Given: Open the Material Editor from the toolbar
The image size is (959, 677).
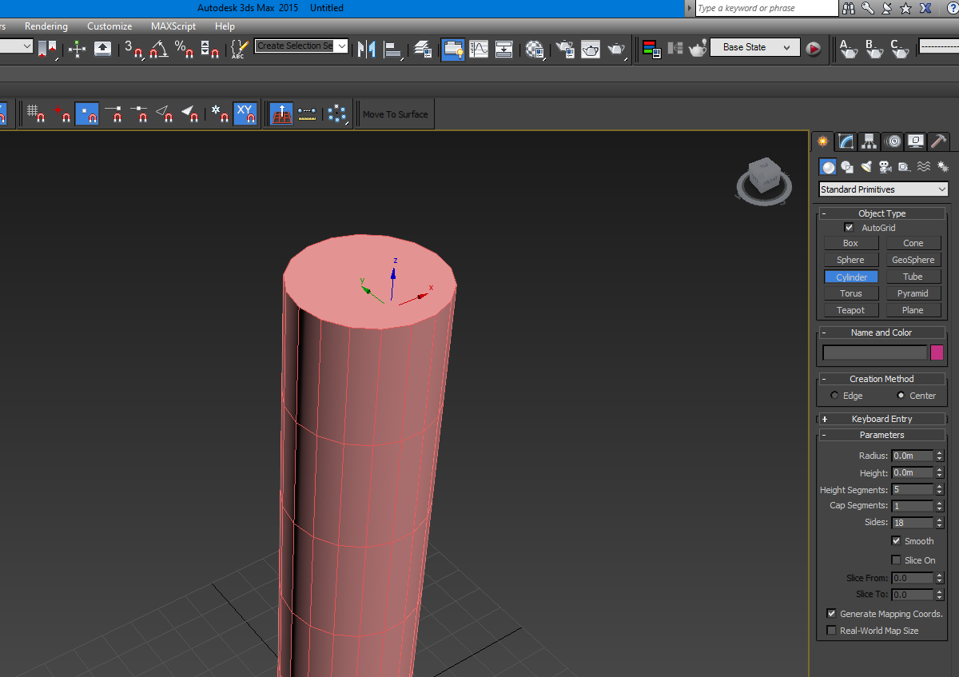Looking at the screenshot, I should (x=535, y=49).
